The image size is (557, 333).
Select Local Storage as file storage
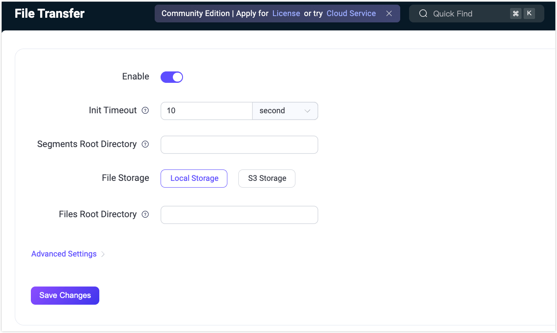tap(194, 178)
